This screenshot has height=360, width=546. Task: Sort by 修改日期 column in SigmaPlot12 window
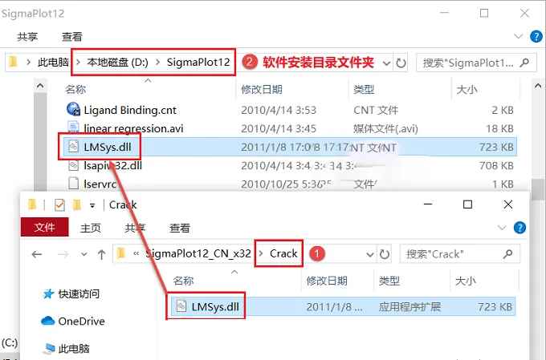click(x=262, y=89)
